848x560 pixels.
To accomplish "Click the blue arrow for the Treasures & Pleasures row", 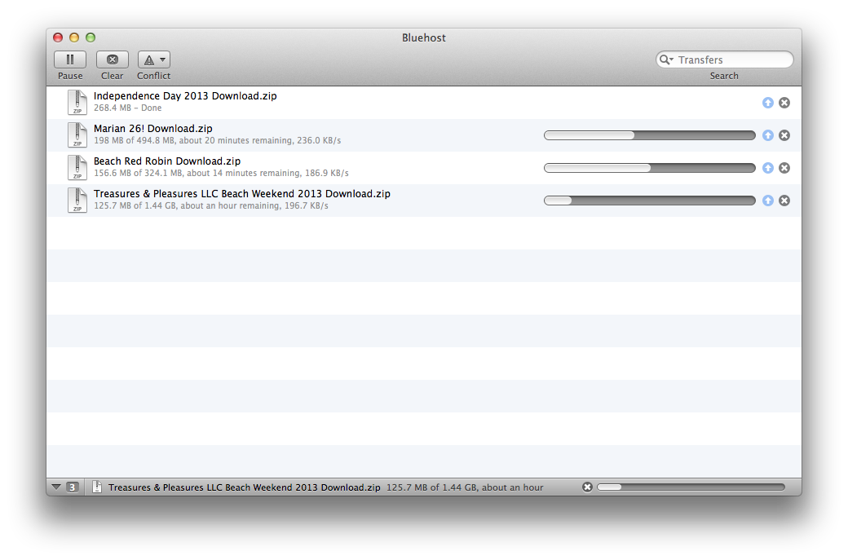I will [x=768, y=201].
